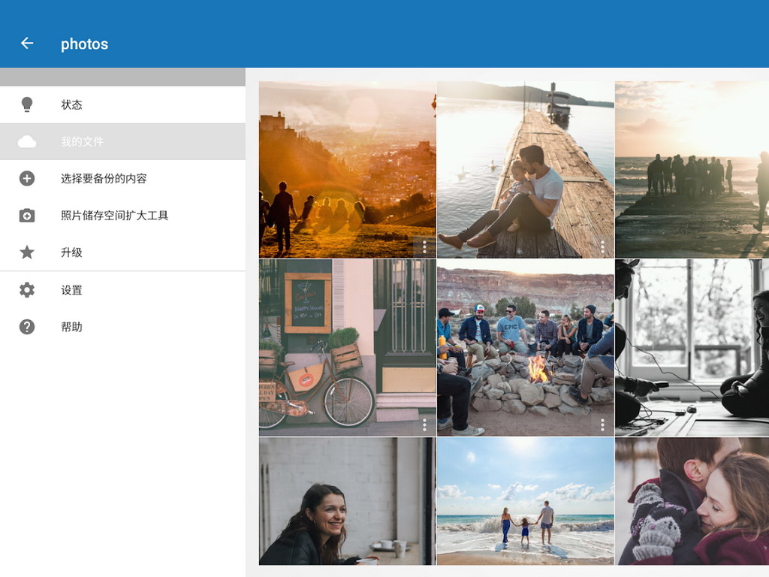Open the silhouetted group on jetty photo
The image size is (769, 577).
[692, 170]
